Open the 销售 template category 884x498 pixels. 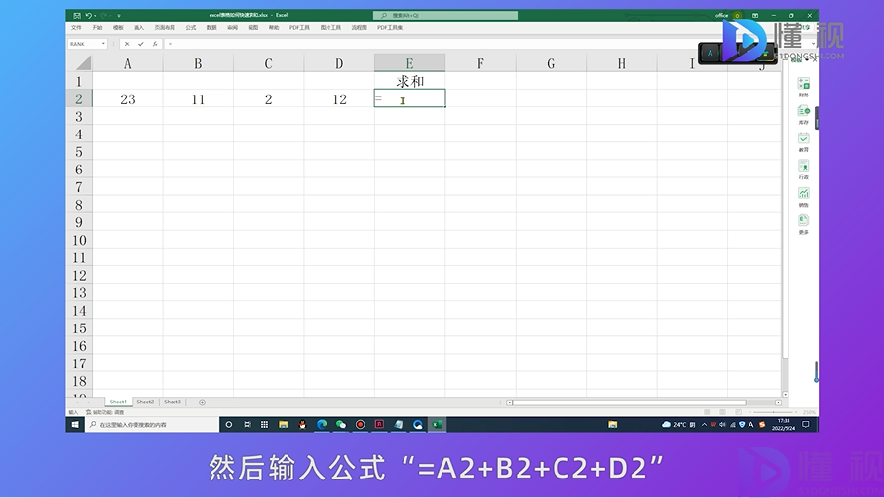[x=803, y=197]
